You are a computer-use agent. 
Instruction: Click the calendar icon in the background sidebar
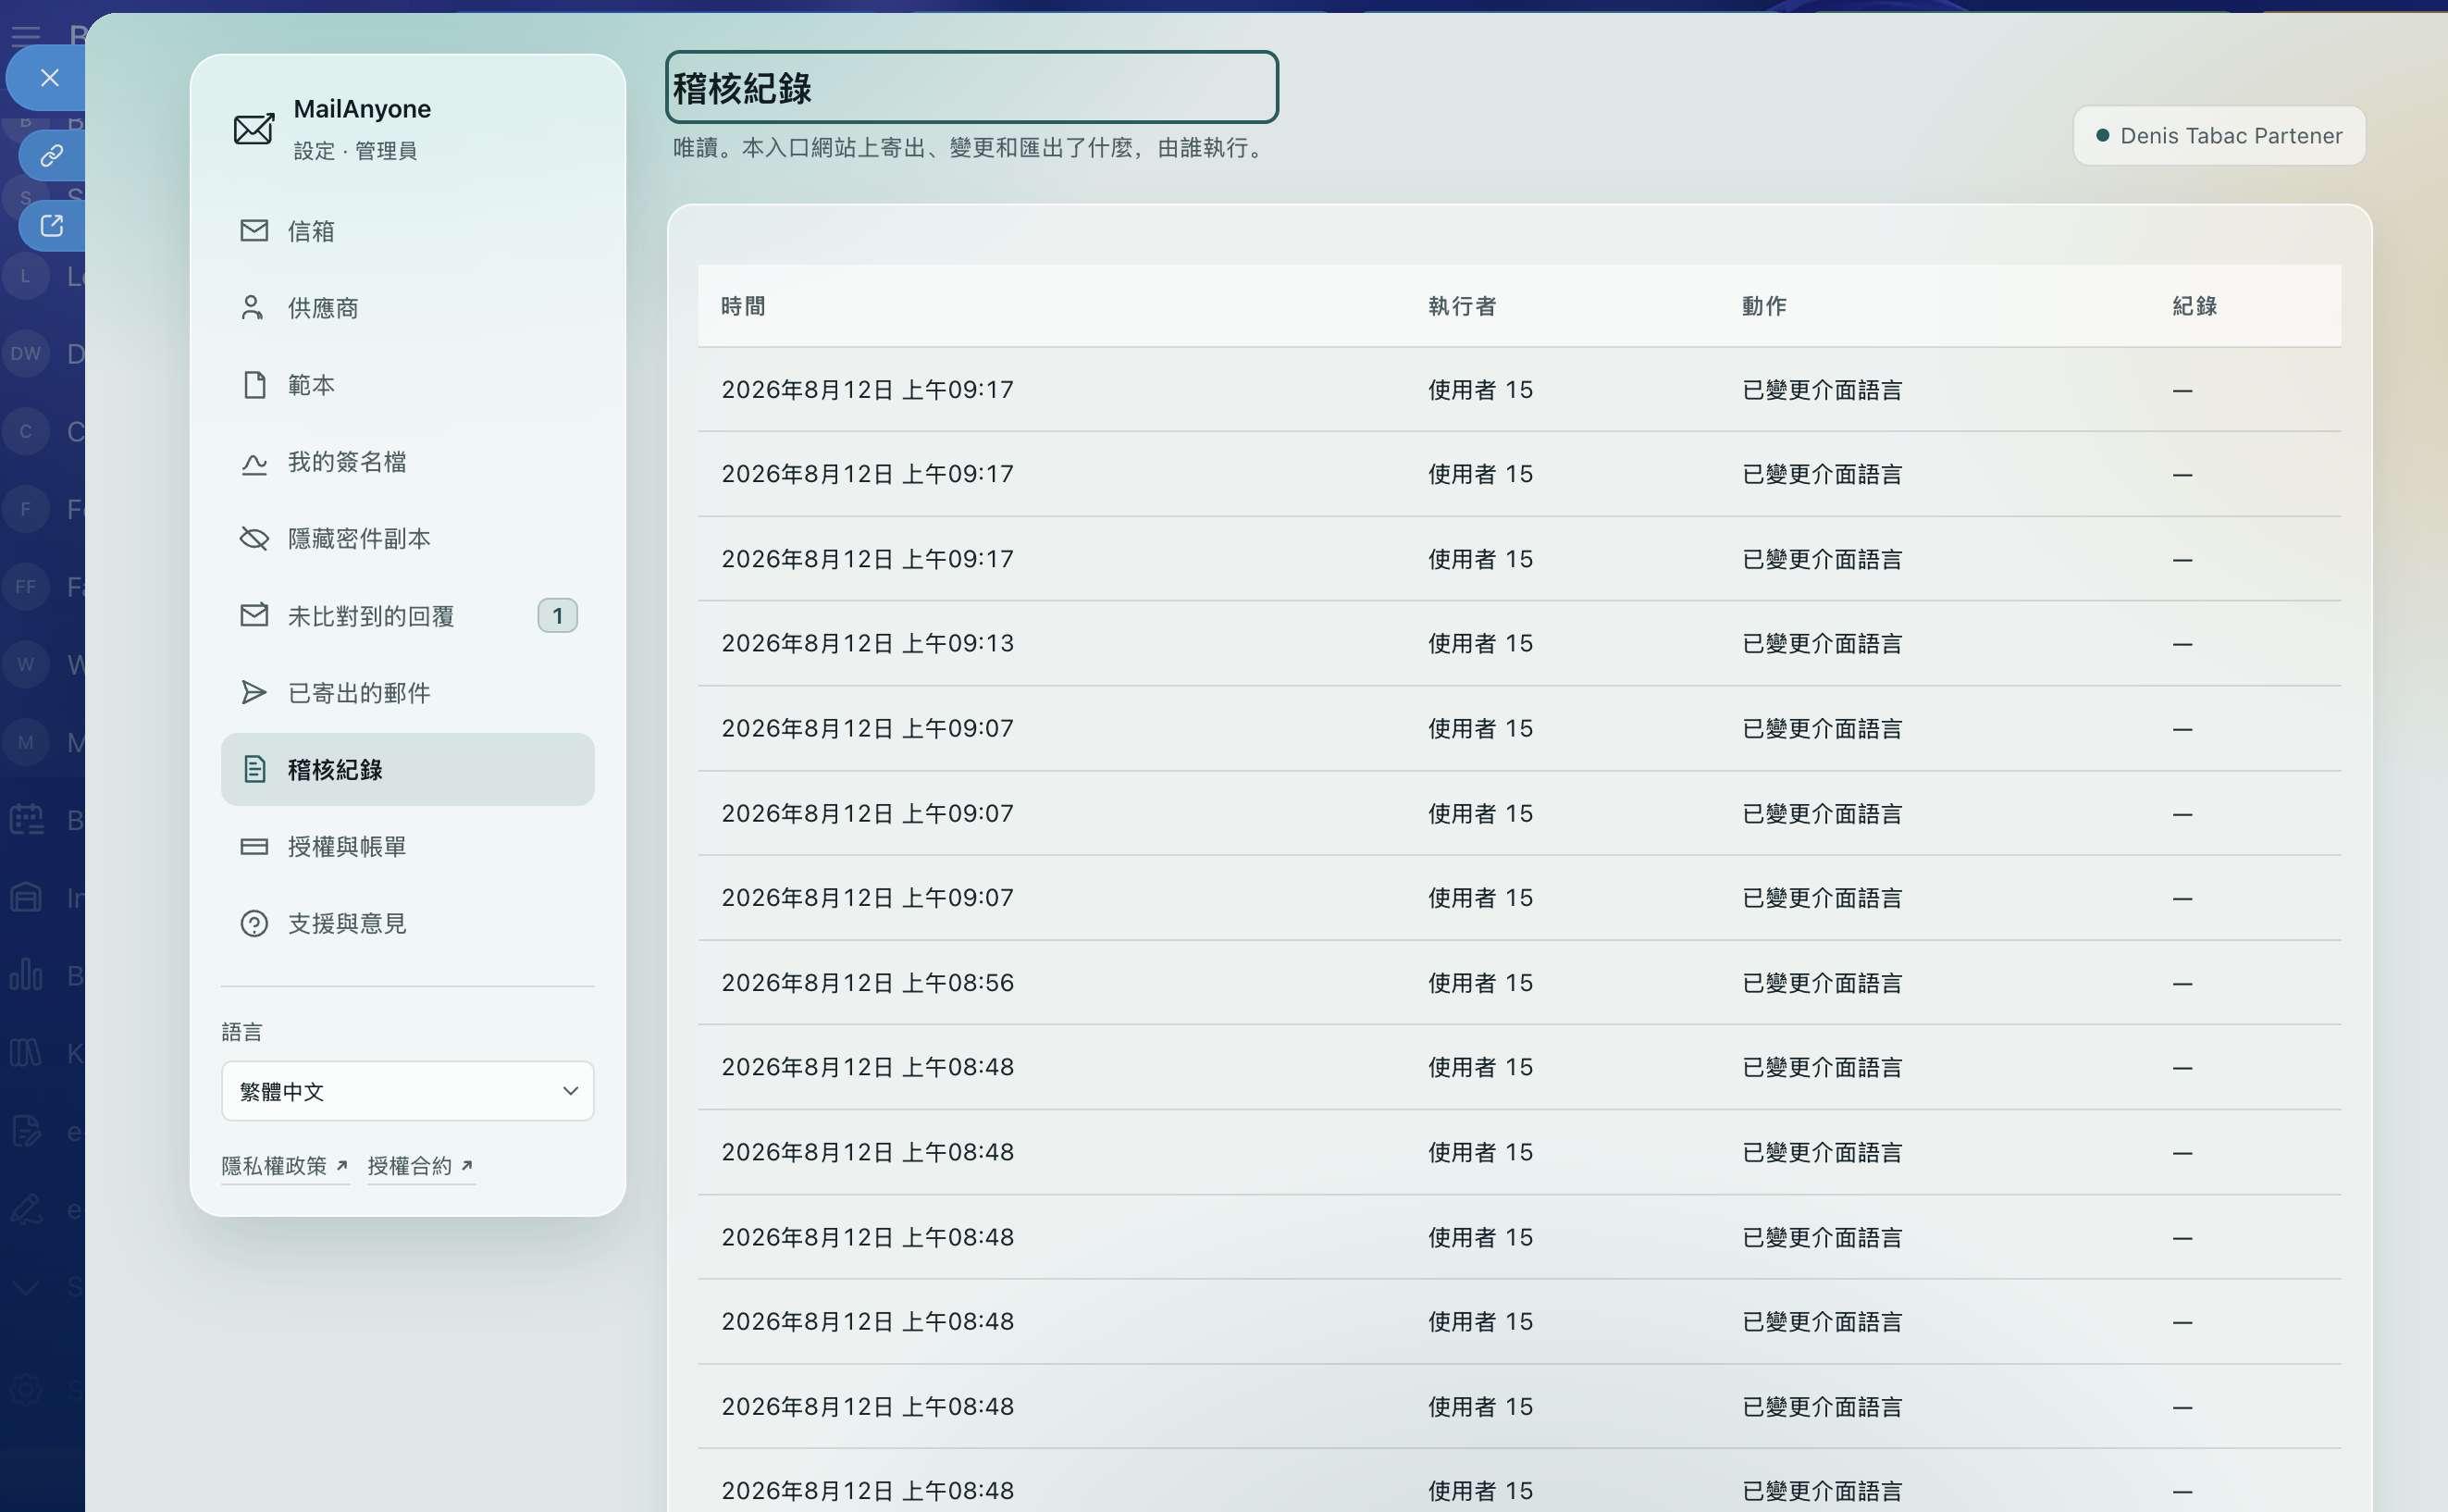coord(26,820)
